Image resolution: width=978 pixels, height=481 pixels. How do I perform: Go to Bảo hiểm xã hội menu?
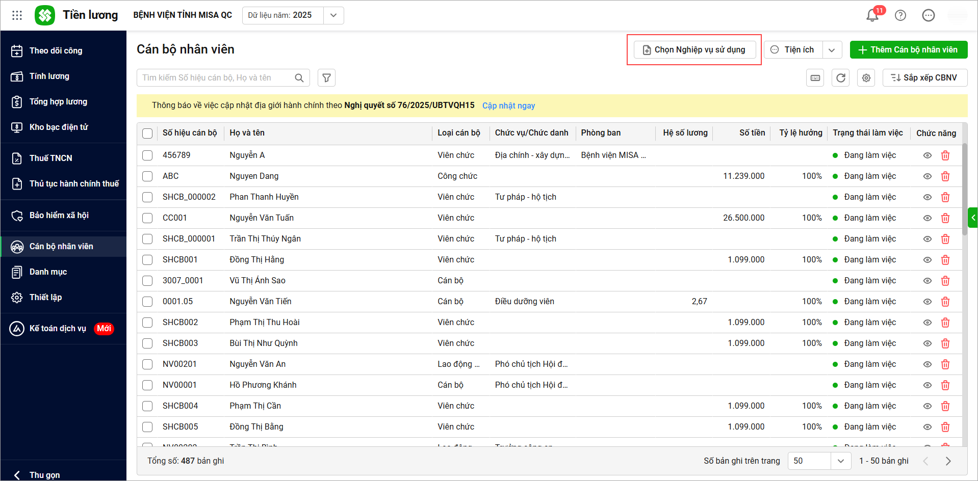[x=59, y=216]
